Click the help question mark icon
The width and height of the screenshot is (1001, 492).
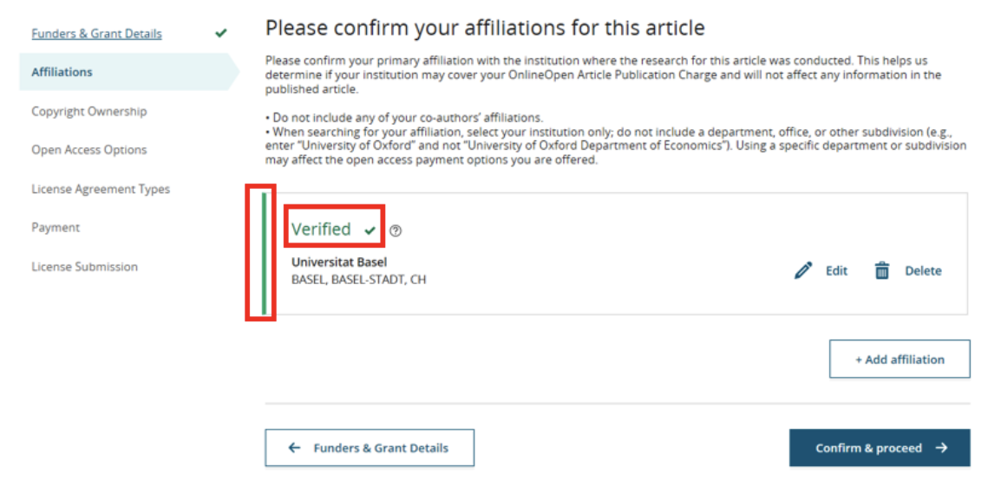tap(396, 230)
